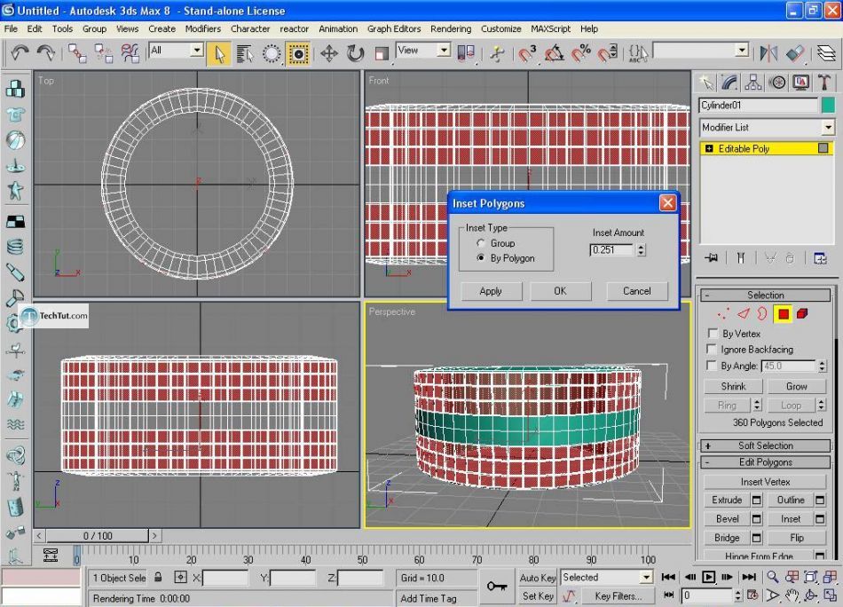843x607 pixels.
Task: Click the Undo arrow icon
Action: 20,52
